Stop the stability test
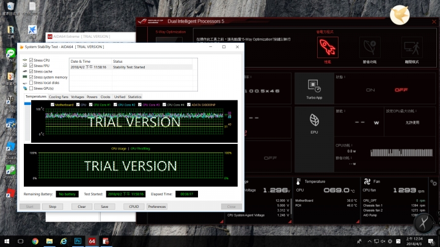 pos(53,207)
